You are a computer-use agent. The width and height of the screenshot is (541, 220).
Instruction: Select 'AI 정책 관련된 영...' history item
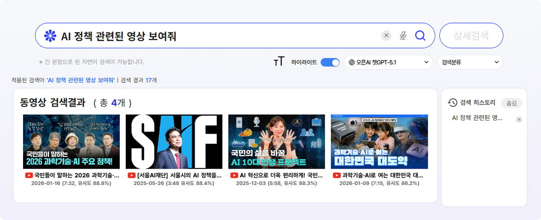[x=477, y=118]
